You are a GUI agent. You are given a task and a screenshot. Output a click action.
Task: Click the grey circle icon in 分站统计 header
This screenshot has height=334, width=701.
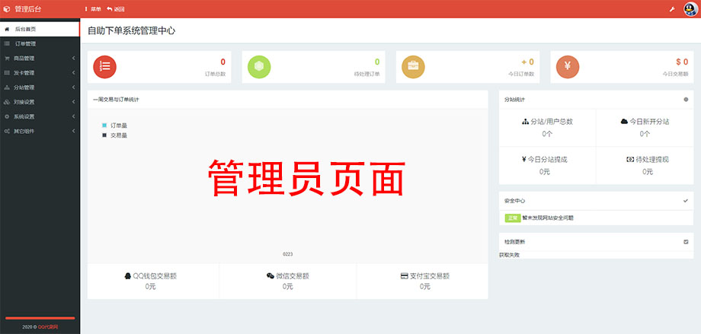tap(686, 100)
